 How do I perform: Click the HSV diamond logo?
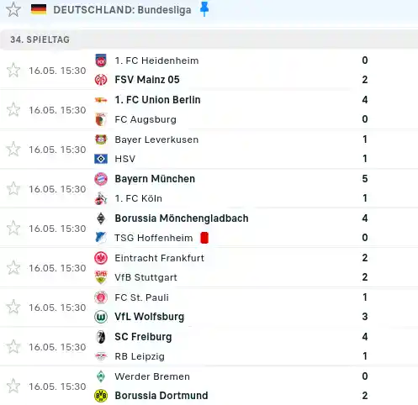[101, 159]
